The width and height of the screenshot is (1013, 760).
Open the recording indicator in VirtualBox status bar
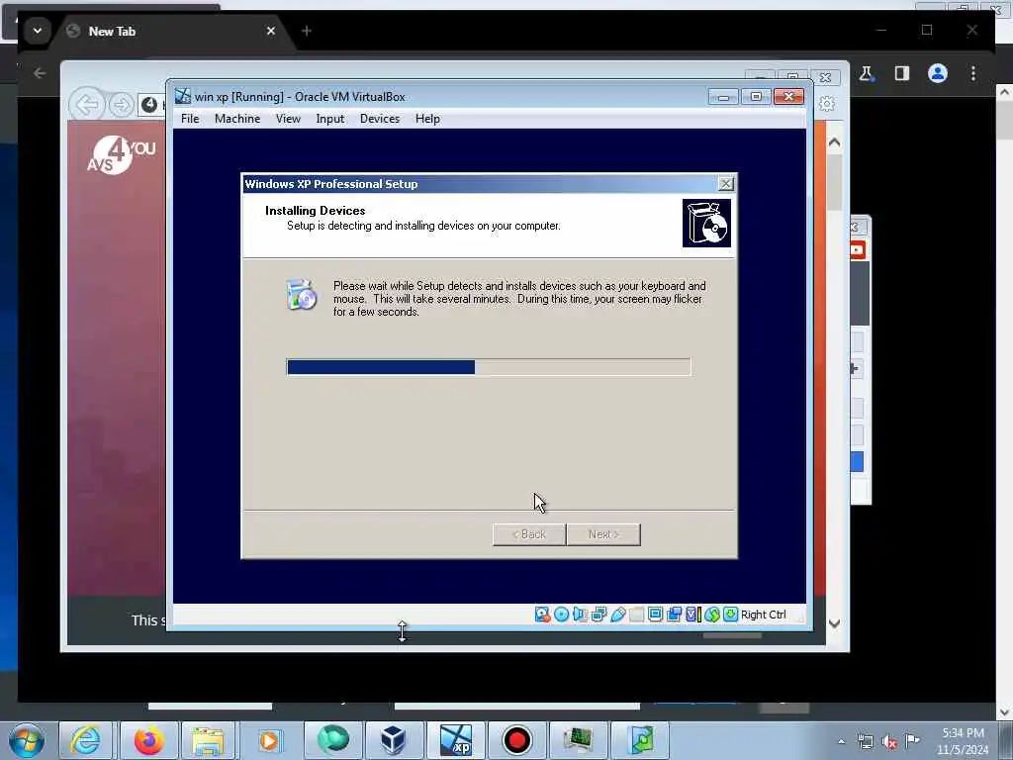[674, 615]
